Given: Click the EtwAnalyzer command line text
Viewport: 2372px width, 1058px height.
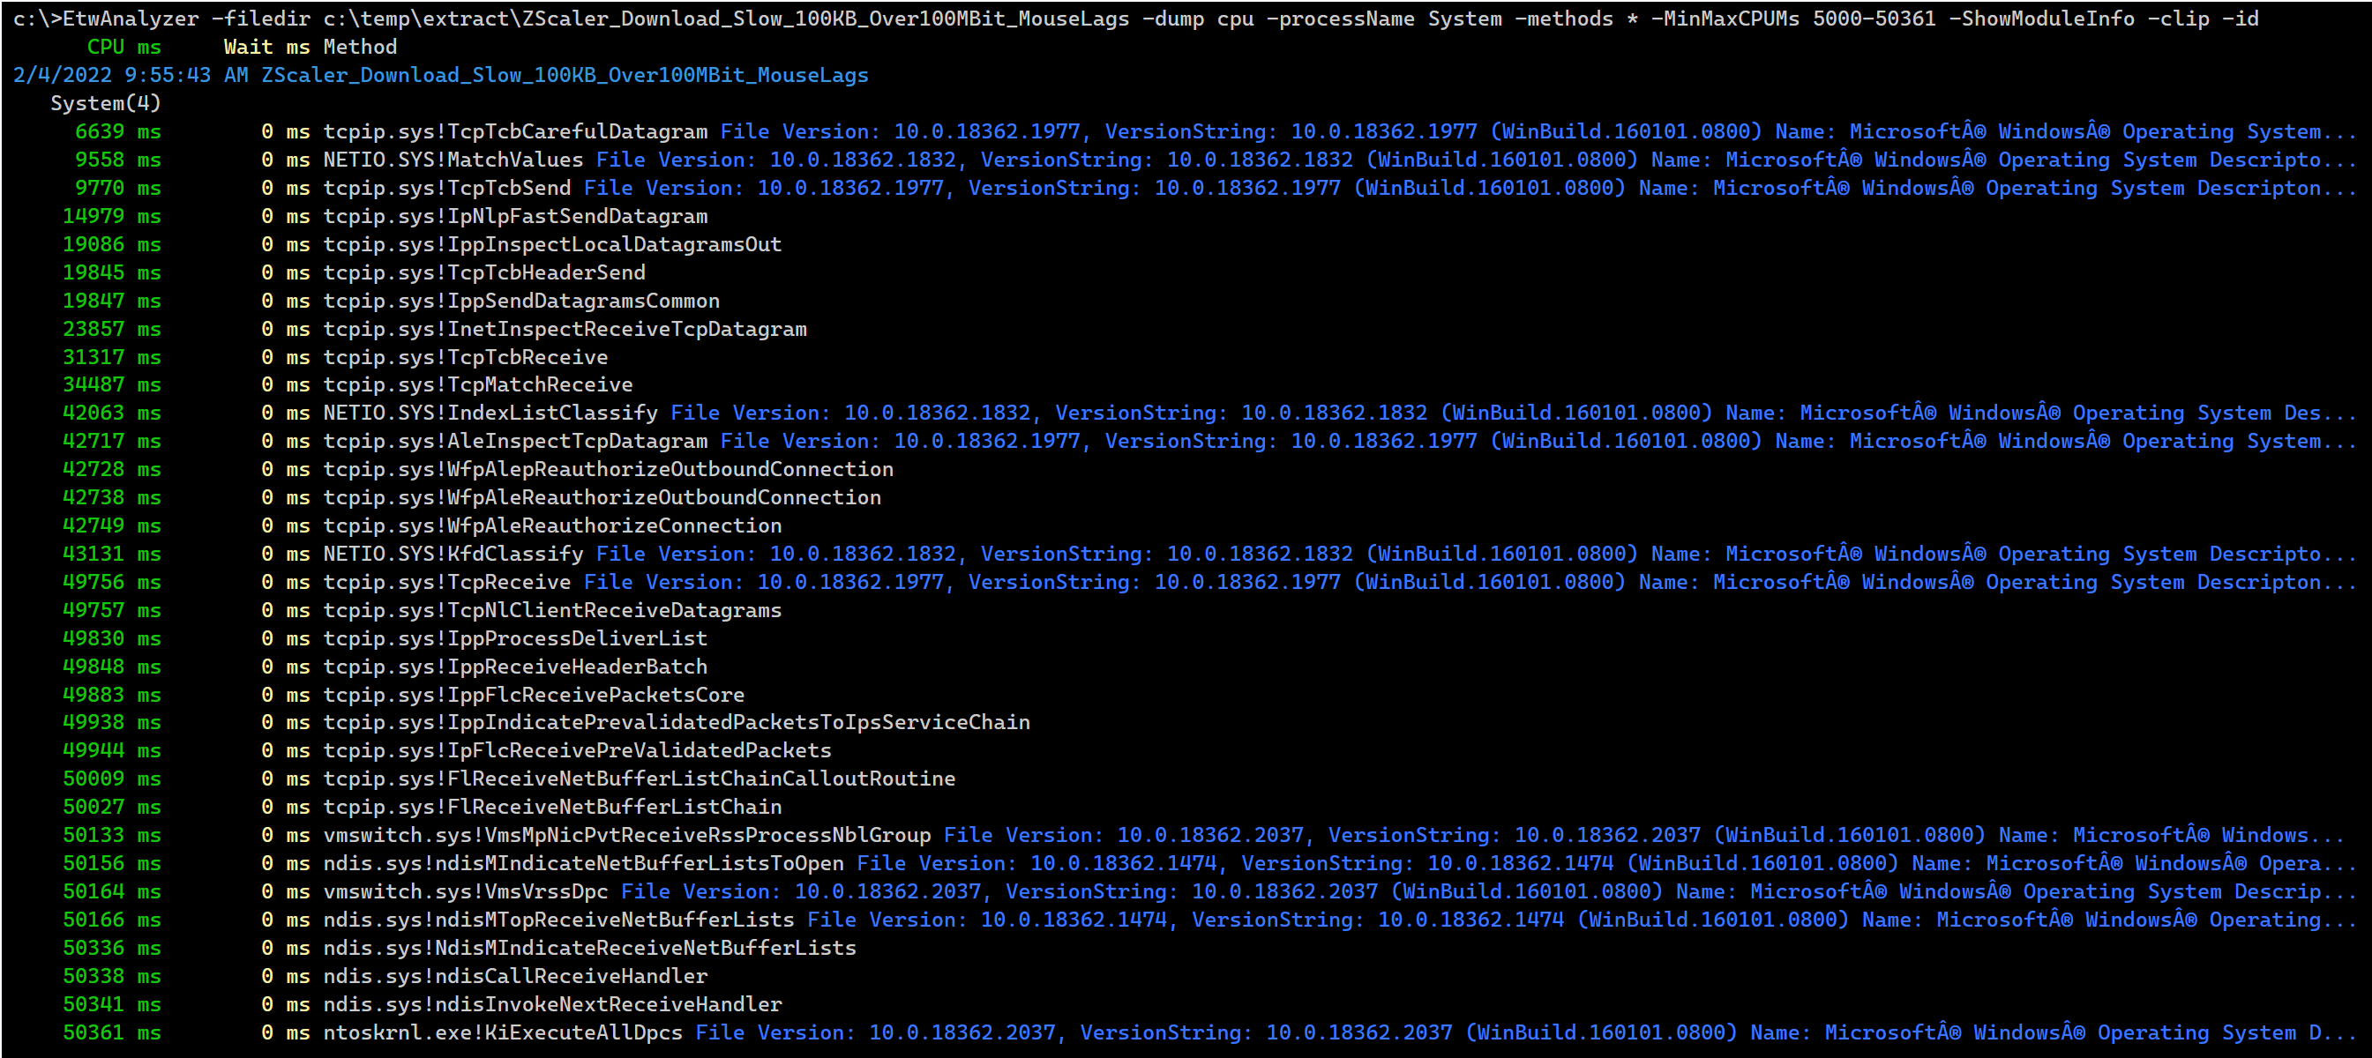Looking at the screenshot, I should click(x=1134, y=19).
